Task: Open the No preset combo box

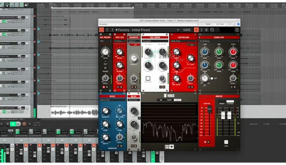Action: 149,24
